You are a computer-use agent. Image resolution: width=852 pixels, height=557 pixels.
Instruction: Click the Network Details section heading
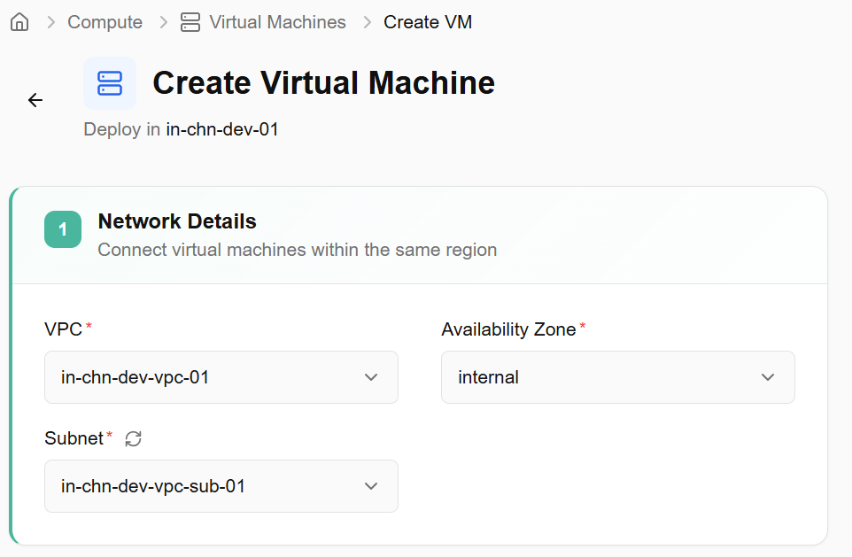(x=177, y=221)
